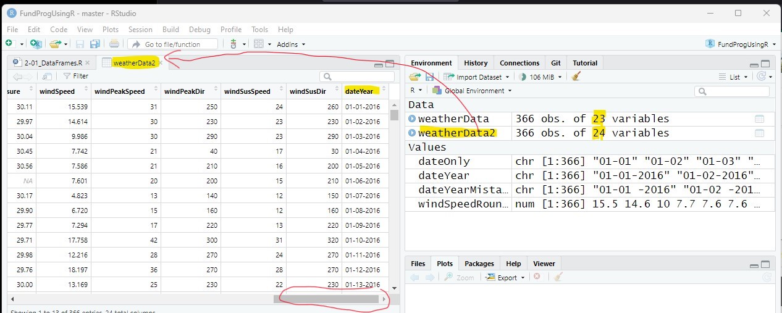
Task: Open the Code menu
Action: pos(59,29)
